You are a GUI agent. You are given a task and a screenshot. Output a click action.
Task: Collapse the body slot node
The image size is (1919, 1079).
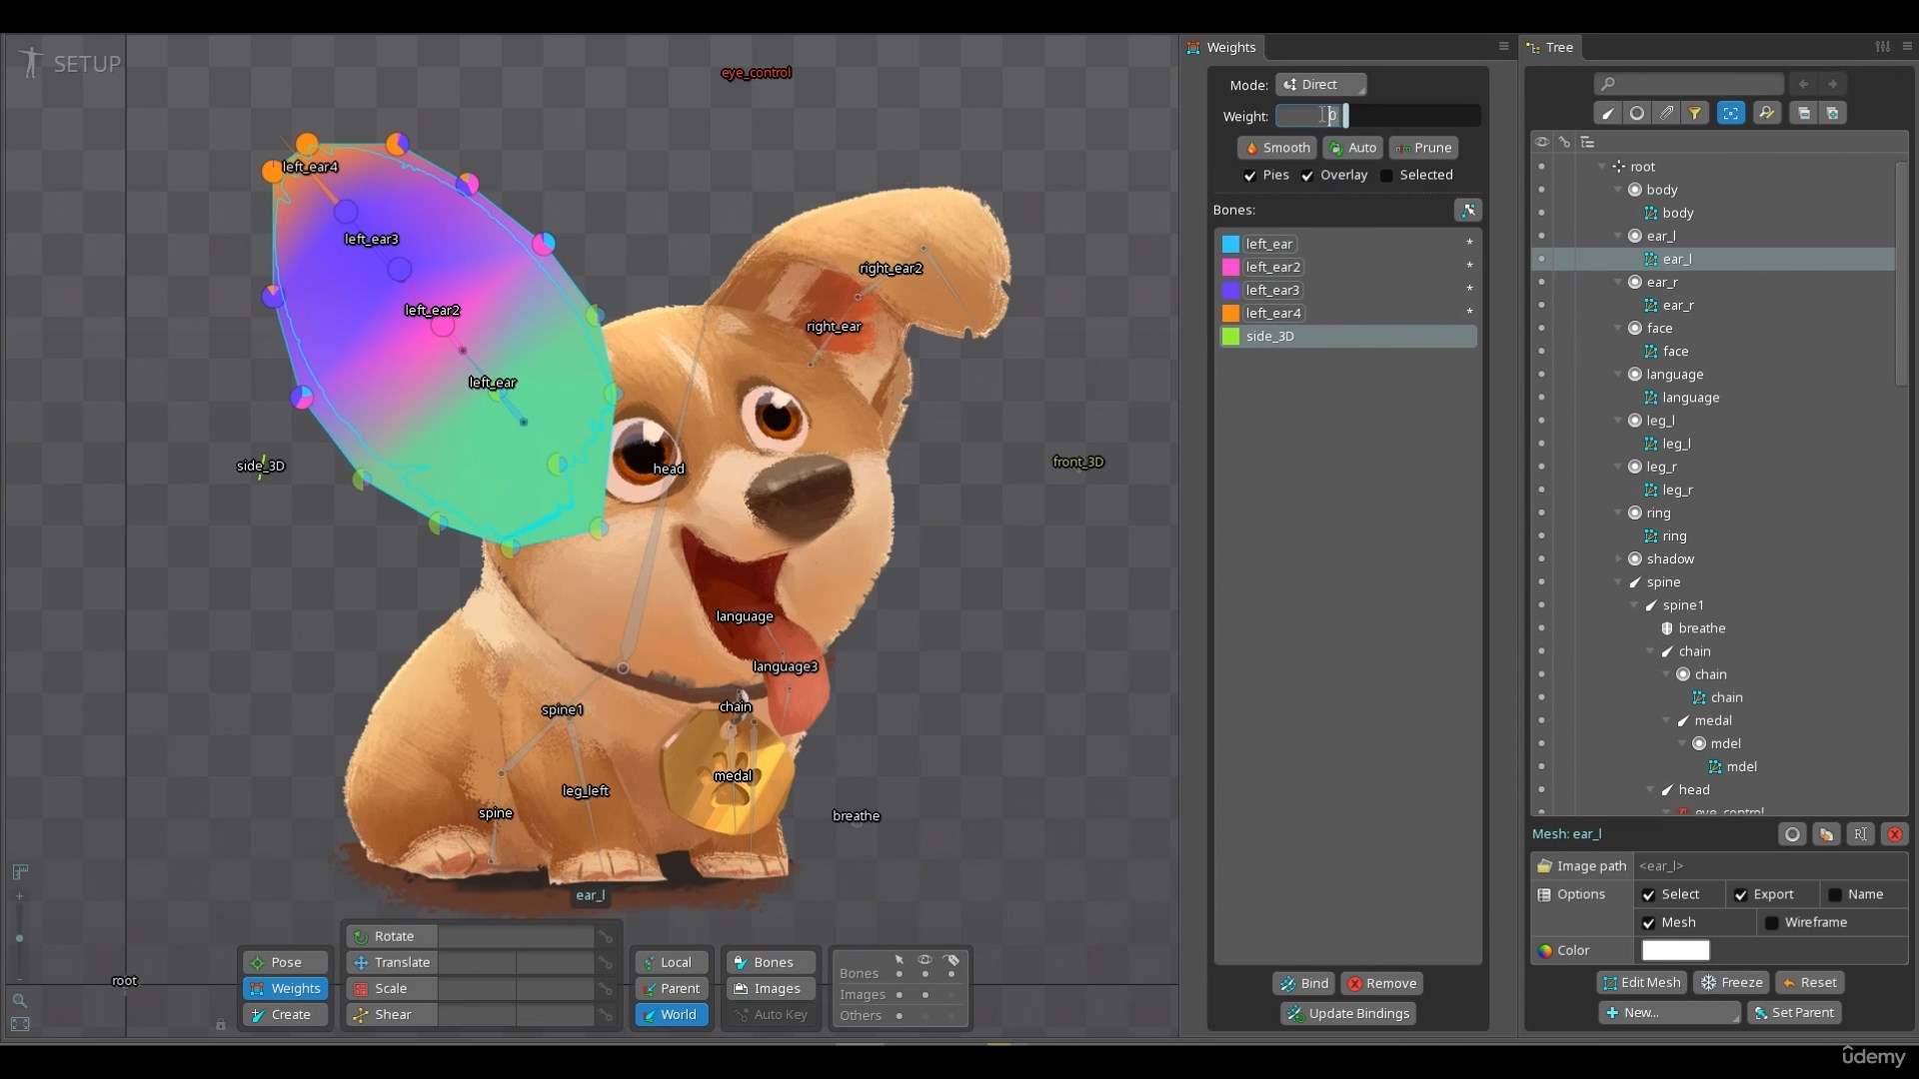1618,190
